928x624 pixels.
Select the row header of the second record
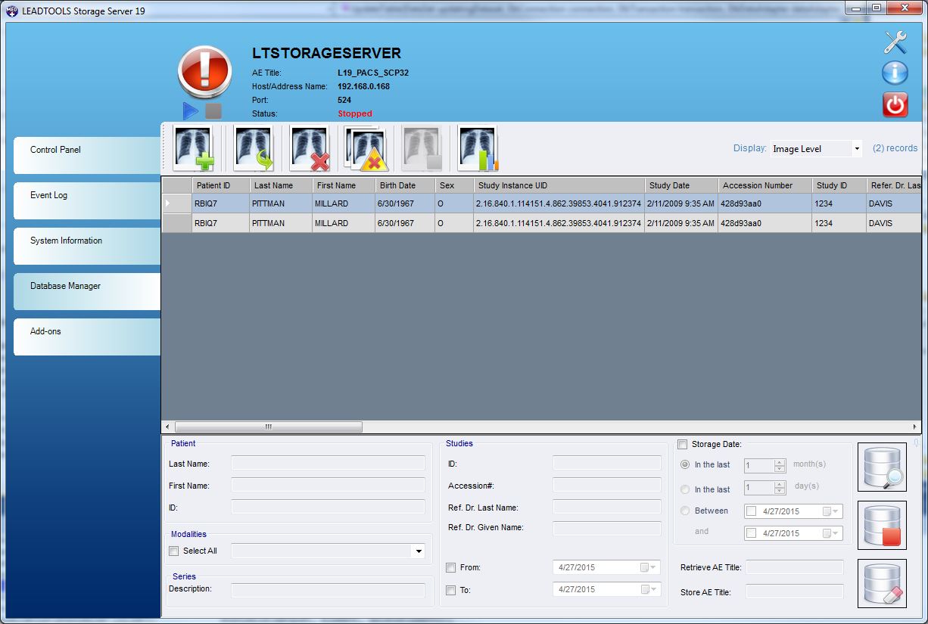coord(177,223)
